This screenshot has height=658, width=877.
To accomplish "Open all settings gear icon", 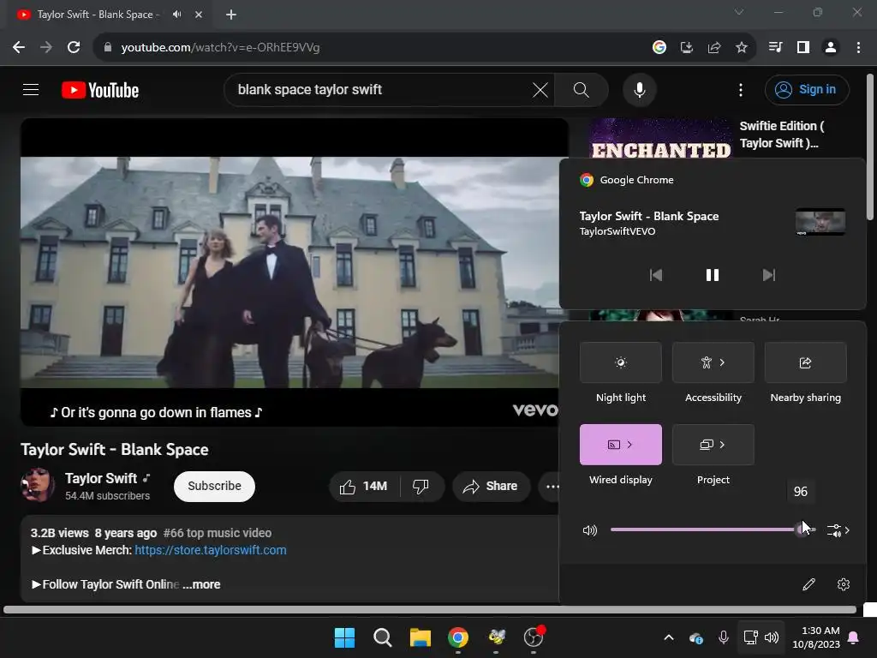I will click(x=844, y=584).
